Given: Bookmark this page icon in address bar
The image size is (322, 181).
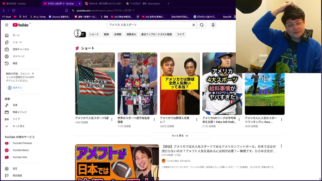Looking at the screenshot, I should pyautogui.click(x=66, y=11).
